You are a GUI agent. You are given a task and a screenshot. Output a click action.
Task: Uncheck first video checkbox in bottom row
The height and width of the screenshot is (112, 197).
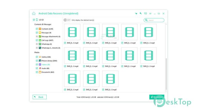(x=65, y=90)
